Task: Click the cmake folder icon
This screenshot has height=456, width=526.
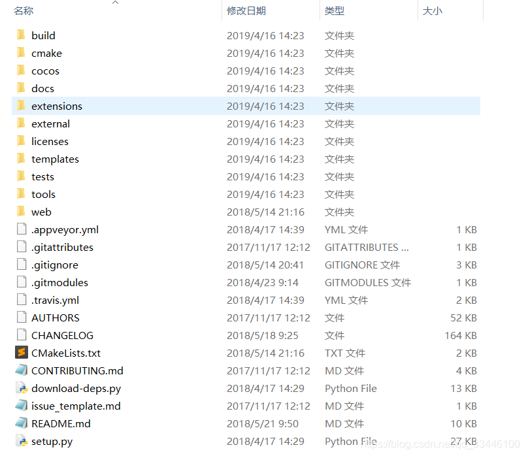Action: (x=21, y=53)
